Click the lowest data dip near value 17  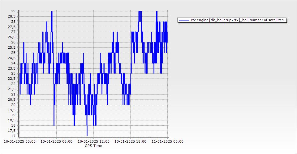tap(87, 135)
